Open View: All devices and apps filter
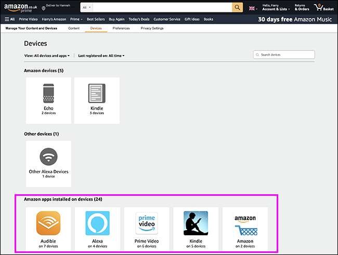 (47, 56)
